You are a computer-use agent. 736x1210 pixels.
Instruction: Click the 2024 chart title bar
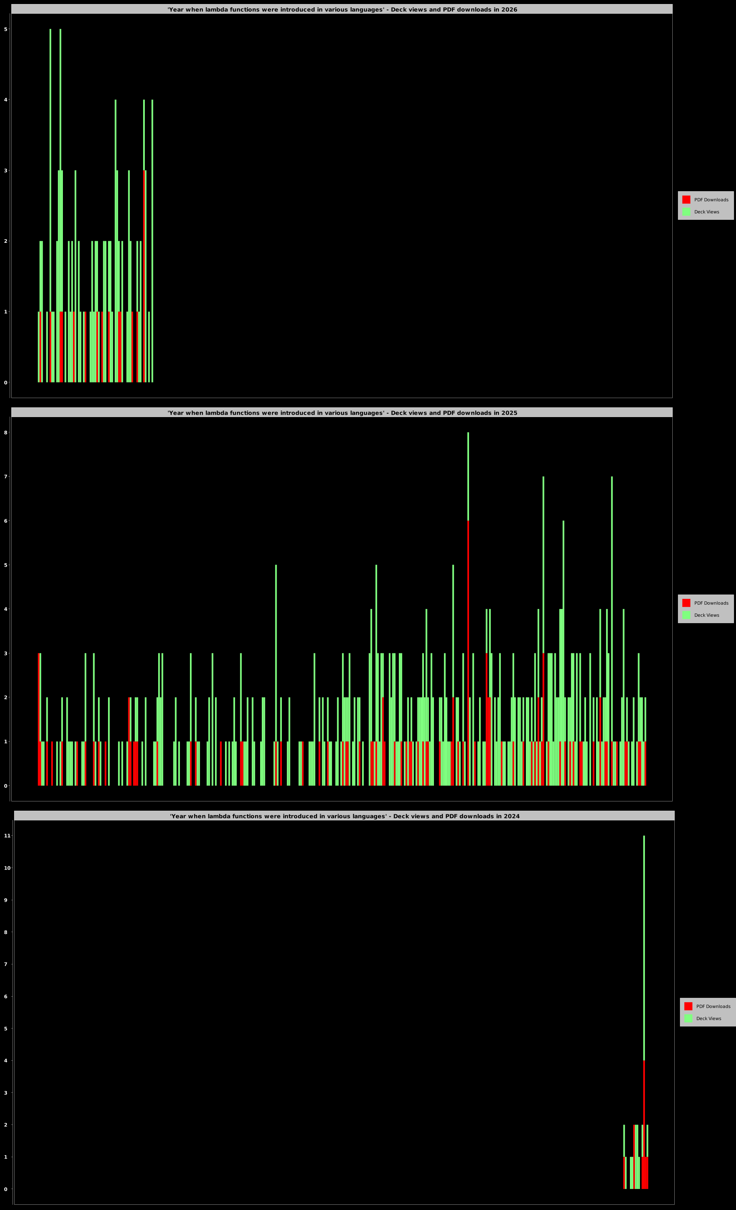pos(344,816)
